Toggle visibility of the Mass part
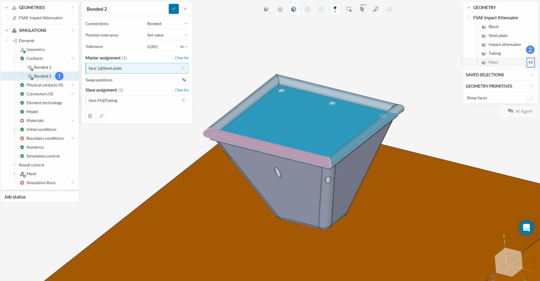 pyautogui.click(x=531, y=62)
